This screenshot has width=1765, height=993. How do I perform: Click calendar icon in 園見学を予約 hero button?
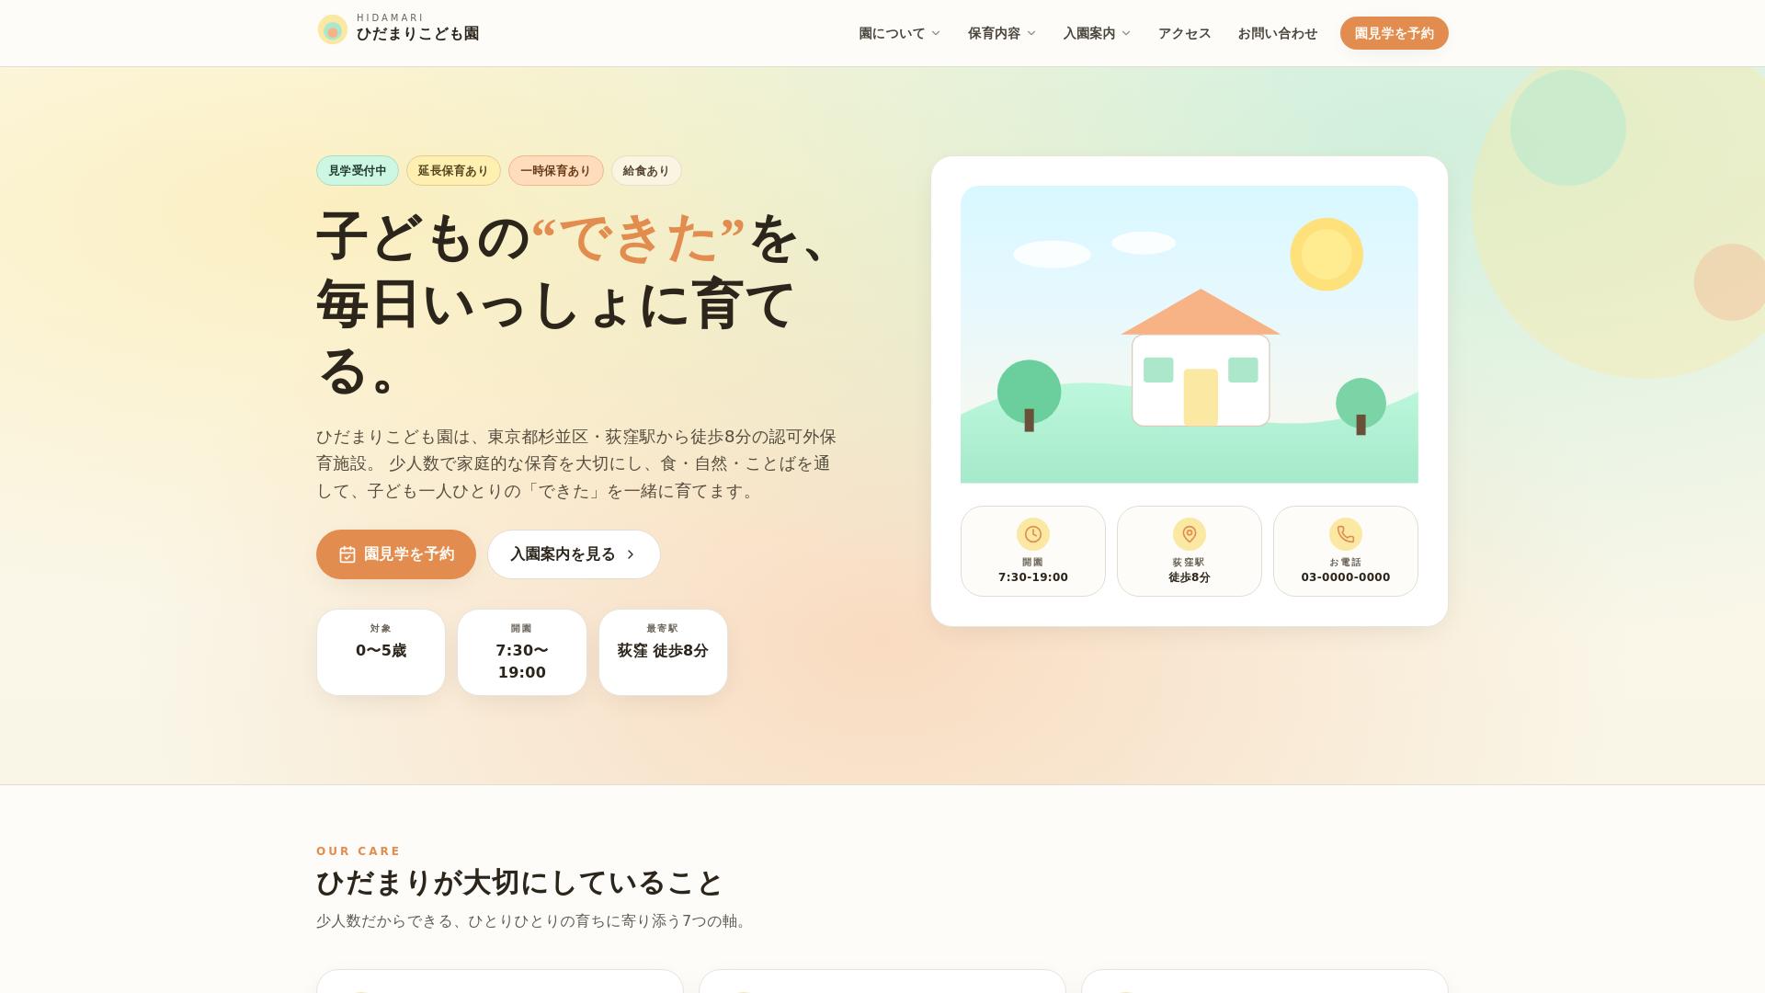pyautogui.click(x=347, y=554)
